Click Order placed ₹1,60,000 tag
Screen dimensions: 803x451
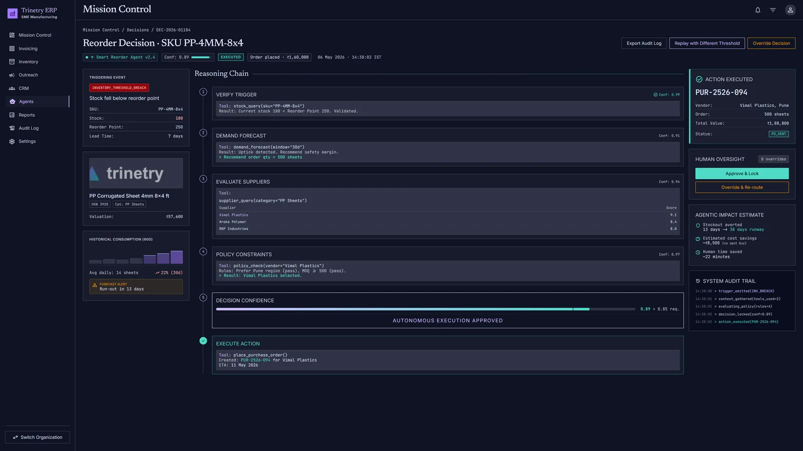click(280, 57)
